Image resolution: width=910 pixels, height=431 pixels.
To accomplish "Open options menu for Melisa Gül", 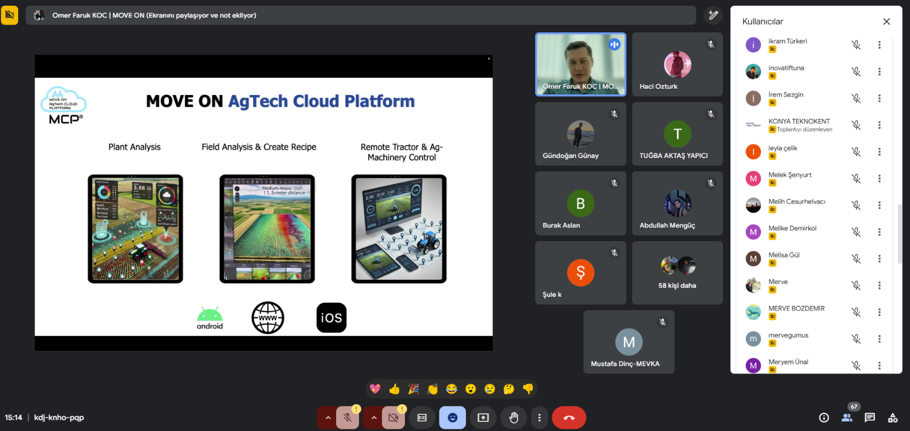I will (x=879, y=259).
